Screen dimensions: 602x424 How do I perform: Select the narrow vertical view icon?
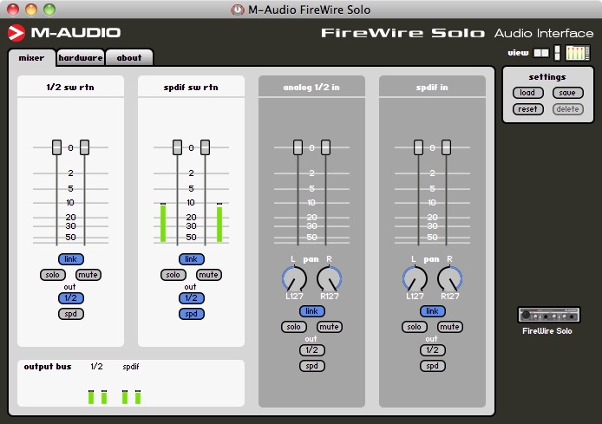pos(558,53)
